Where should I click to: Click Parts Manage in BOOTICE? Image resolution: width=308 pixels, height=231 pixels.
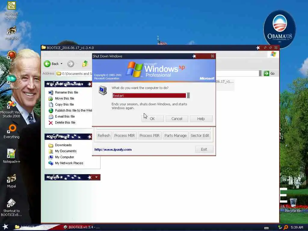pyautogui.click(x=176, y=136)
